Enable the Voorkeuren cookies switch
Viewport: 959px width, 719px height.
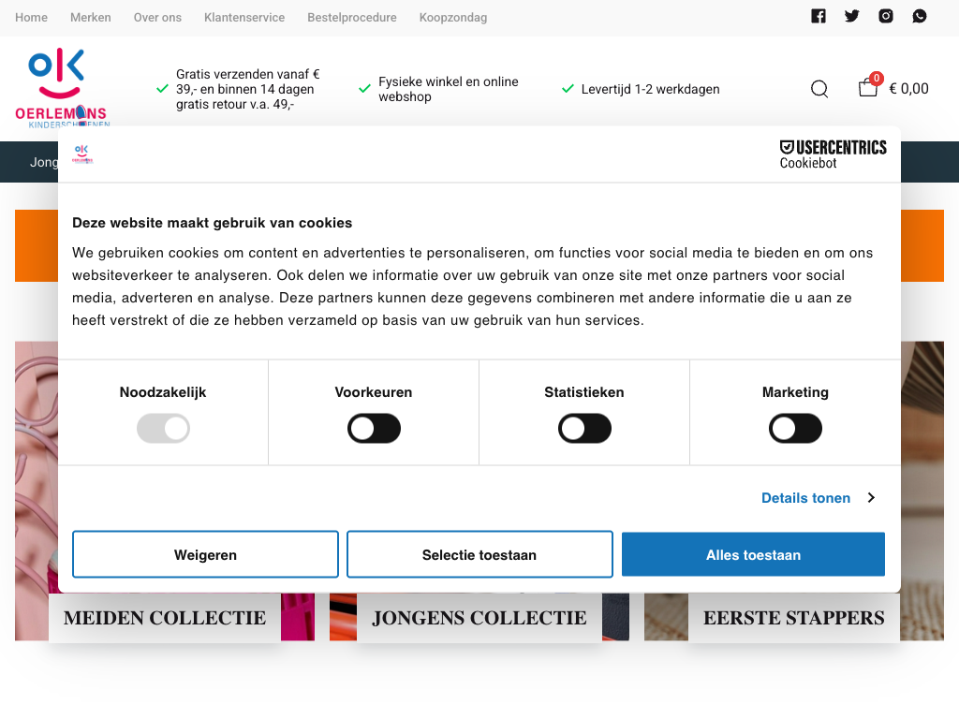point(374,429)
